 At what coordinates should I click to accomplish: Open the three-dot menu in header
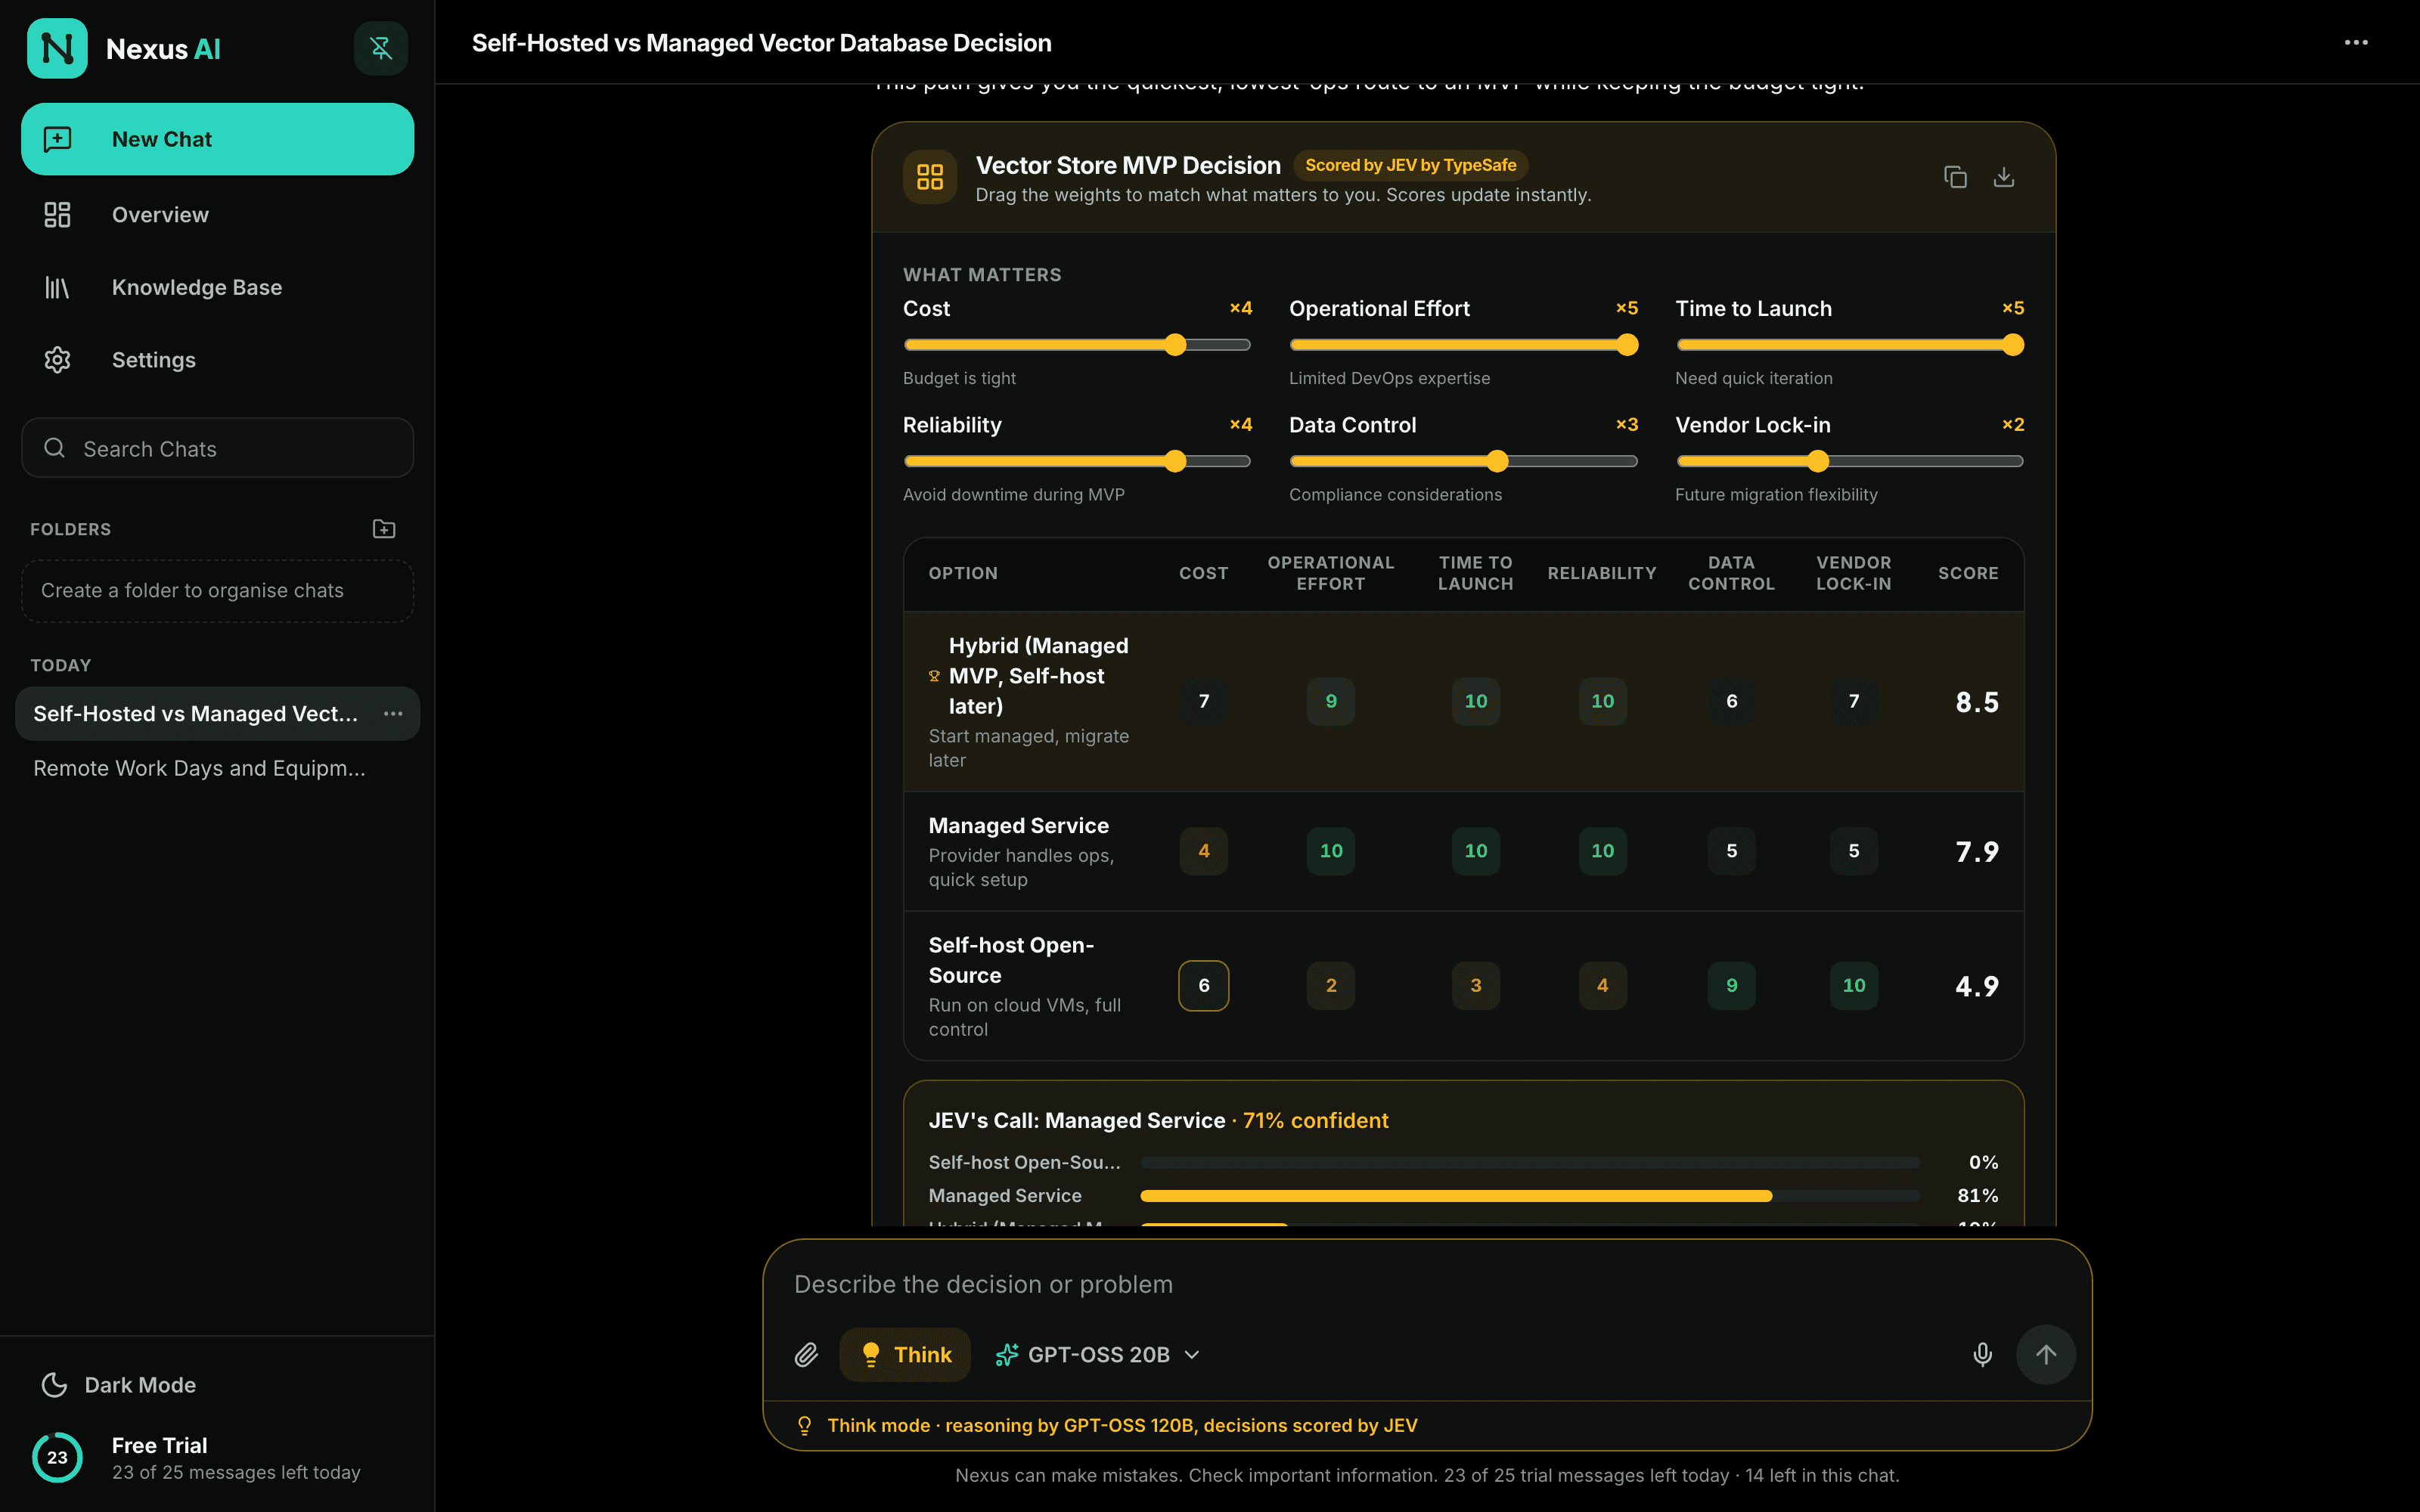(2356, 42)
